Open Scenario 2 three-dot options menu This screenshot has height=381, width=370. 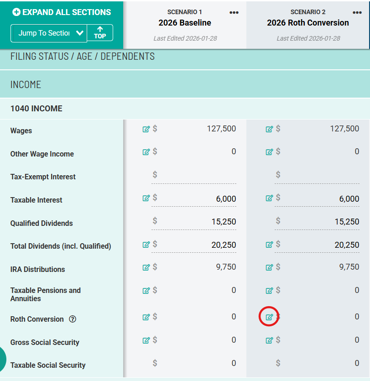click(x=357, y=13)
